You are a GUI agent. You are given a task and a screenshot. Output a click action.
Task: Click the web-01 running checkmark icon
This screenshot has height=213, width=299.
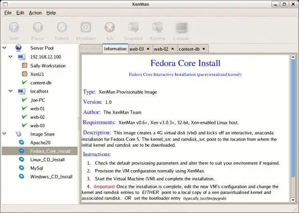(24, 109)
